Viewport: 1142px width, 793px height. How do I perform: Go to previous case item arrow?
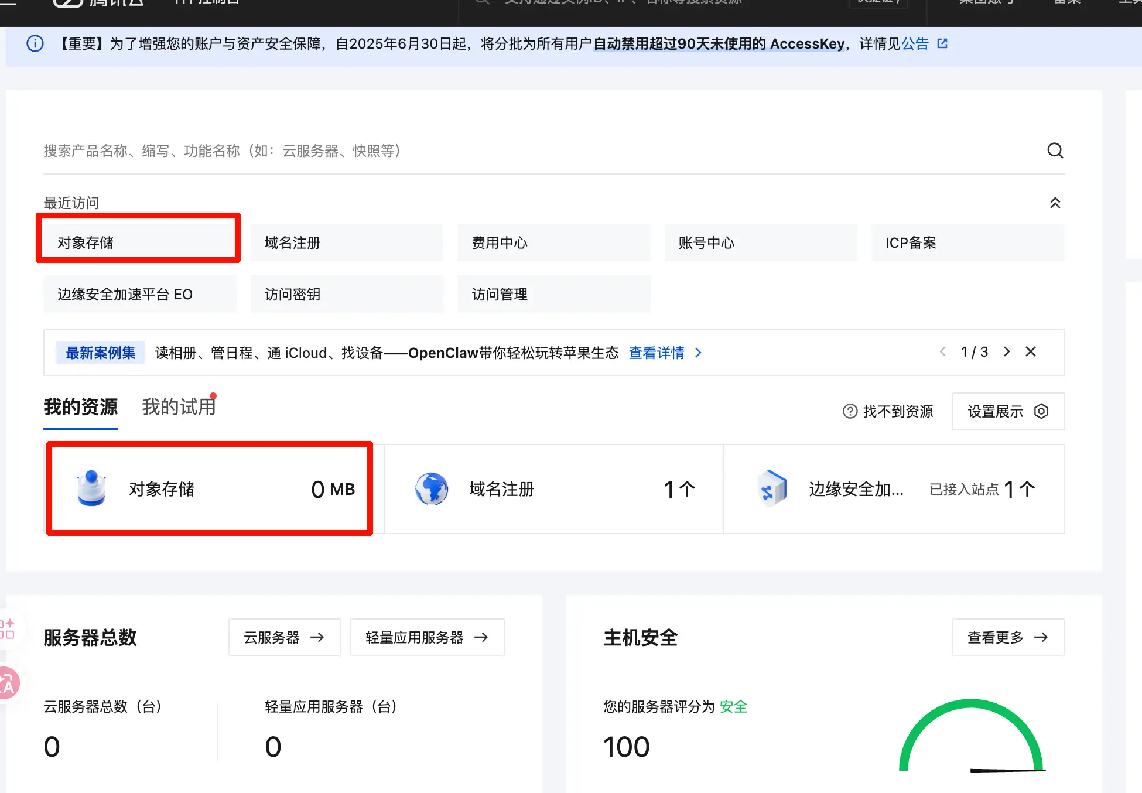(x=943, y=351)
